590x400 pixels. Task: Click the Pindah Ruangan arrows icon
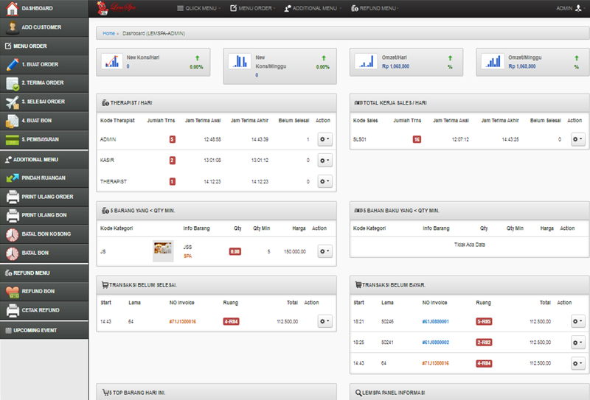pos(12,178)
